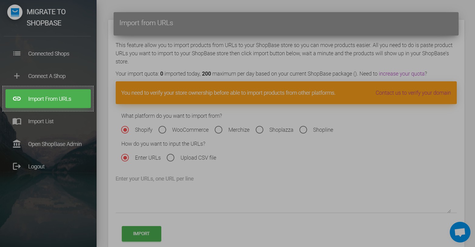475x247 pixels.
Task: Select the Merchize platform option
Action: [218, 130]
